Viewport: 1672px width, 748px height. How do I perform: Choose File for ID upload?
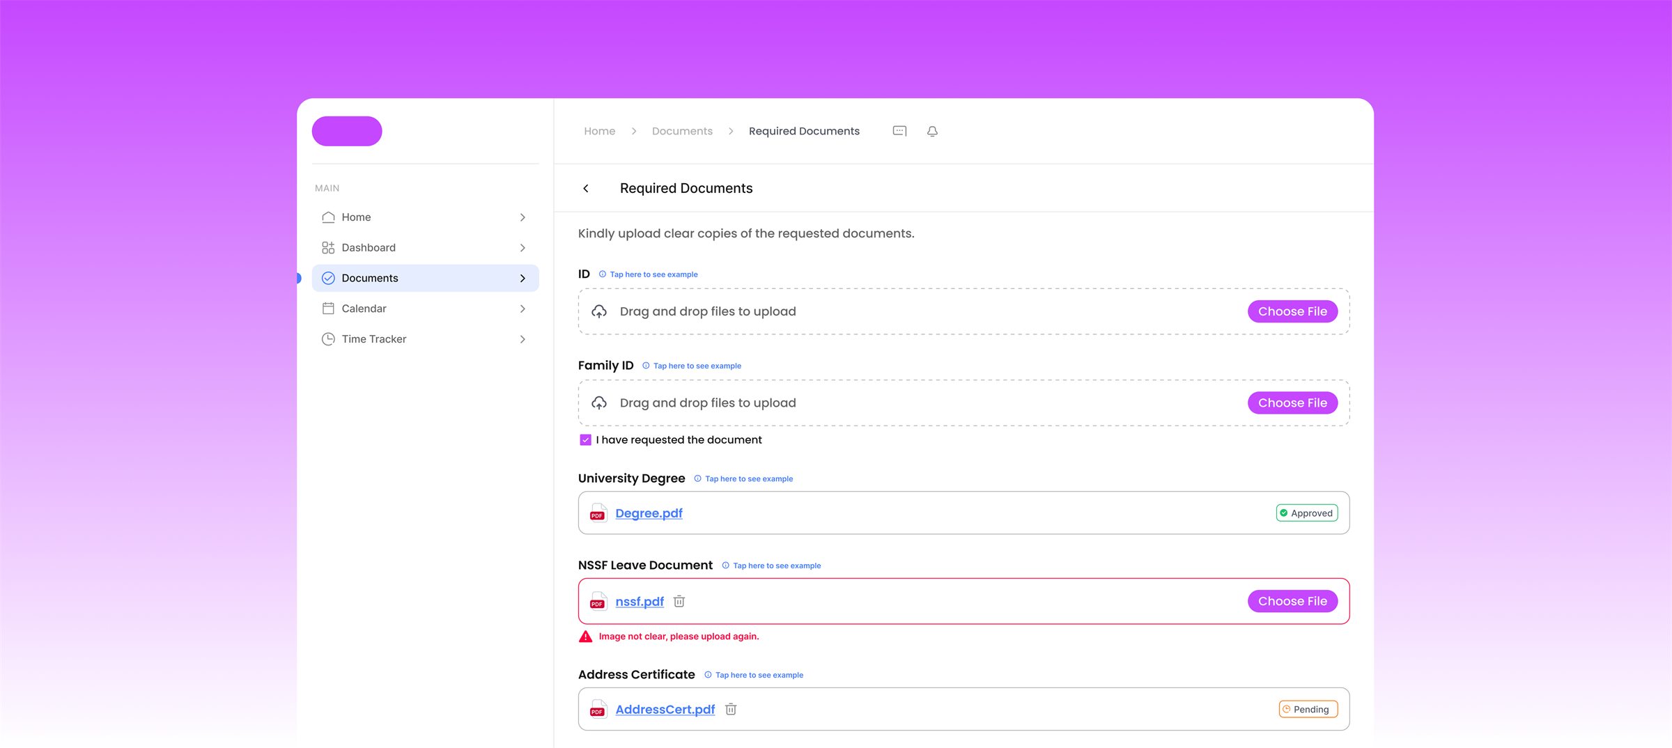pyautogui.click(x=1292, y=311)
